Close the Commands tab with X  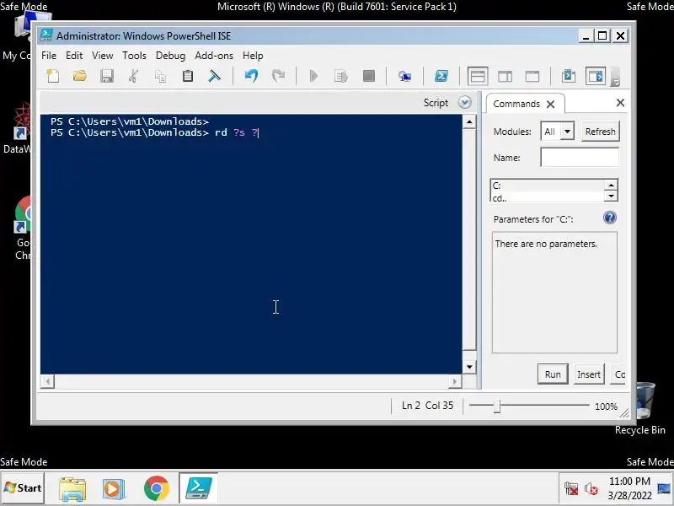pyautogui.click(x=551, y=104)
